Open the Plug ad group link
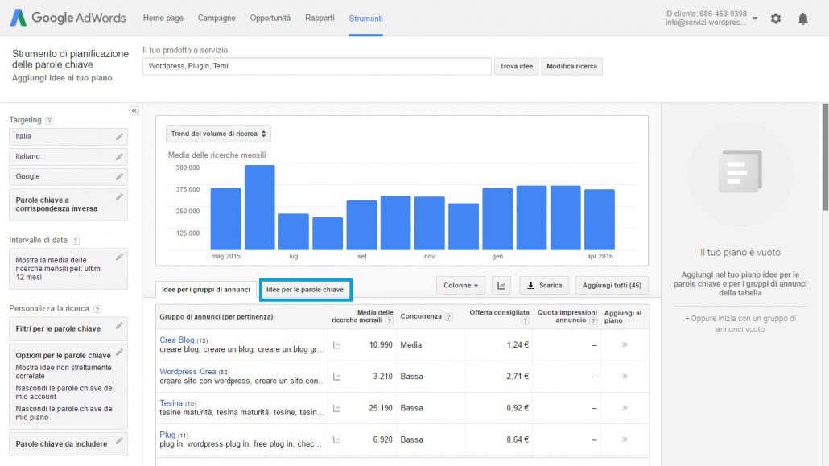Image resolution: width=829 pixels, height=466 pixels. click(x=167, y=435)
